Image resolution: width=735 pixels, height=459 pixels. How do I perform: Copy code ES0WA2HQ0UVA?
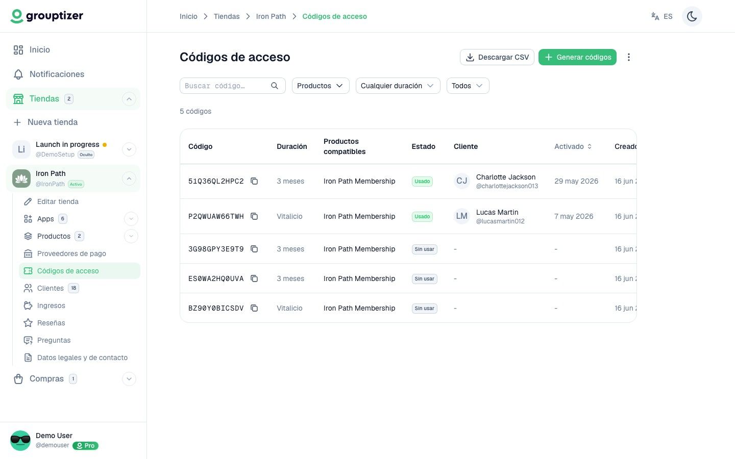pos(254,278)
